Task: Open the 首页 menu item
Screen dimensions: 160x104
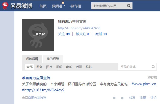Action: tap(43, 6)
